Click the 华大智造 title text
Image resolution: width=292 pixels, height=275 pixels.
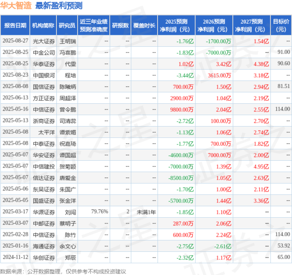(x=16, y=6)
